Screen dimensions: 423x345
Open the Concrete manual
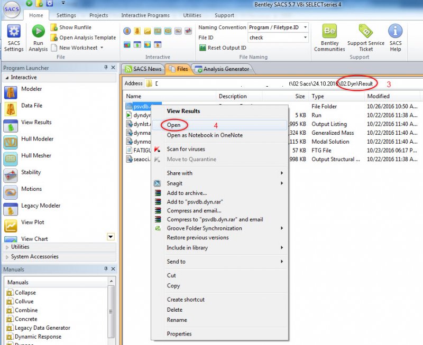pos(22,319)
